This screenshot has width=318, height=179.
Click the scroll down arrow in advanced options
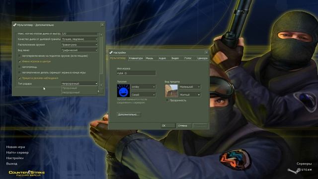click(x=101, y=85)
